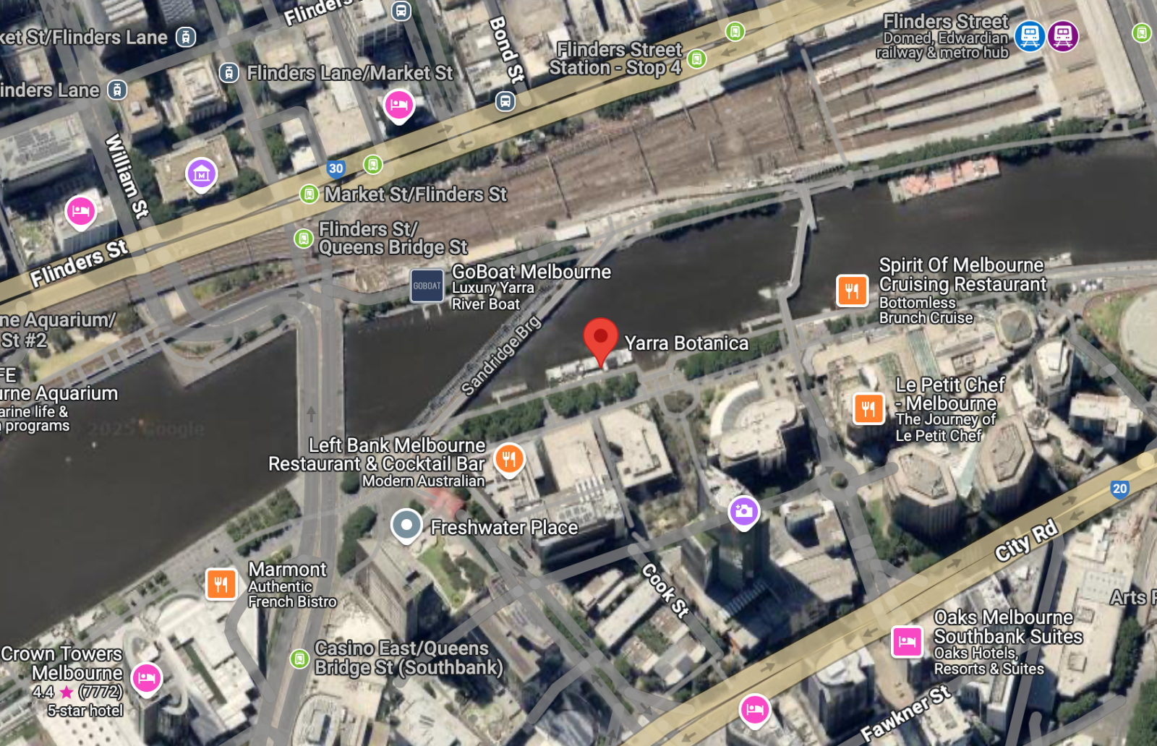This screenshot has height=746, width=1157.
Task: Select Flinders Street blue railway station icon
Action: [x=1030, y=35]
